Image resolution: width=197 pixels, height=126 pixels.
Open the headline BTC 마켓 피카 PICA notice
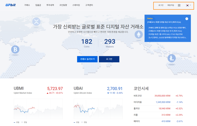164,22
